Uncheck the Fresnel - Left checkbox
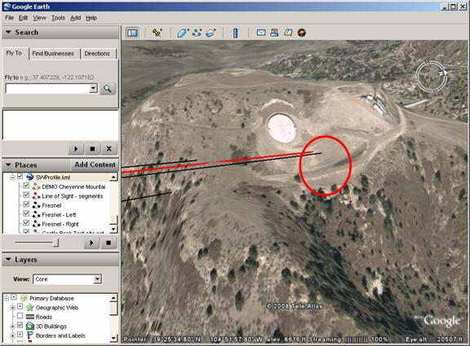This screenshot has width=470, height=346. [26, 213]
